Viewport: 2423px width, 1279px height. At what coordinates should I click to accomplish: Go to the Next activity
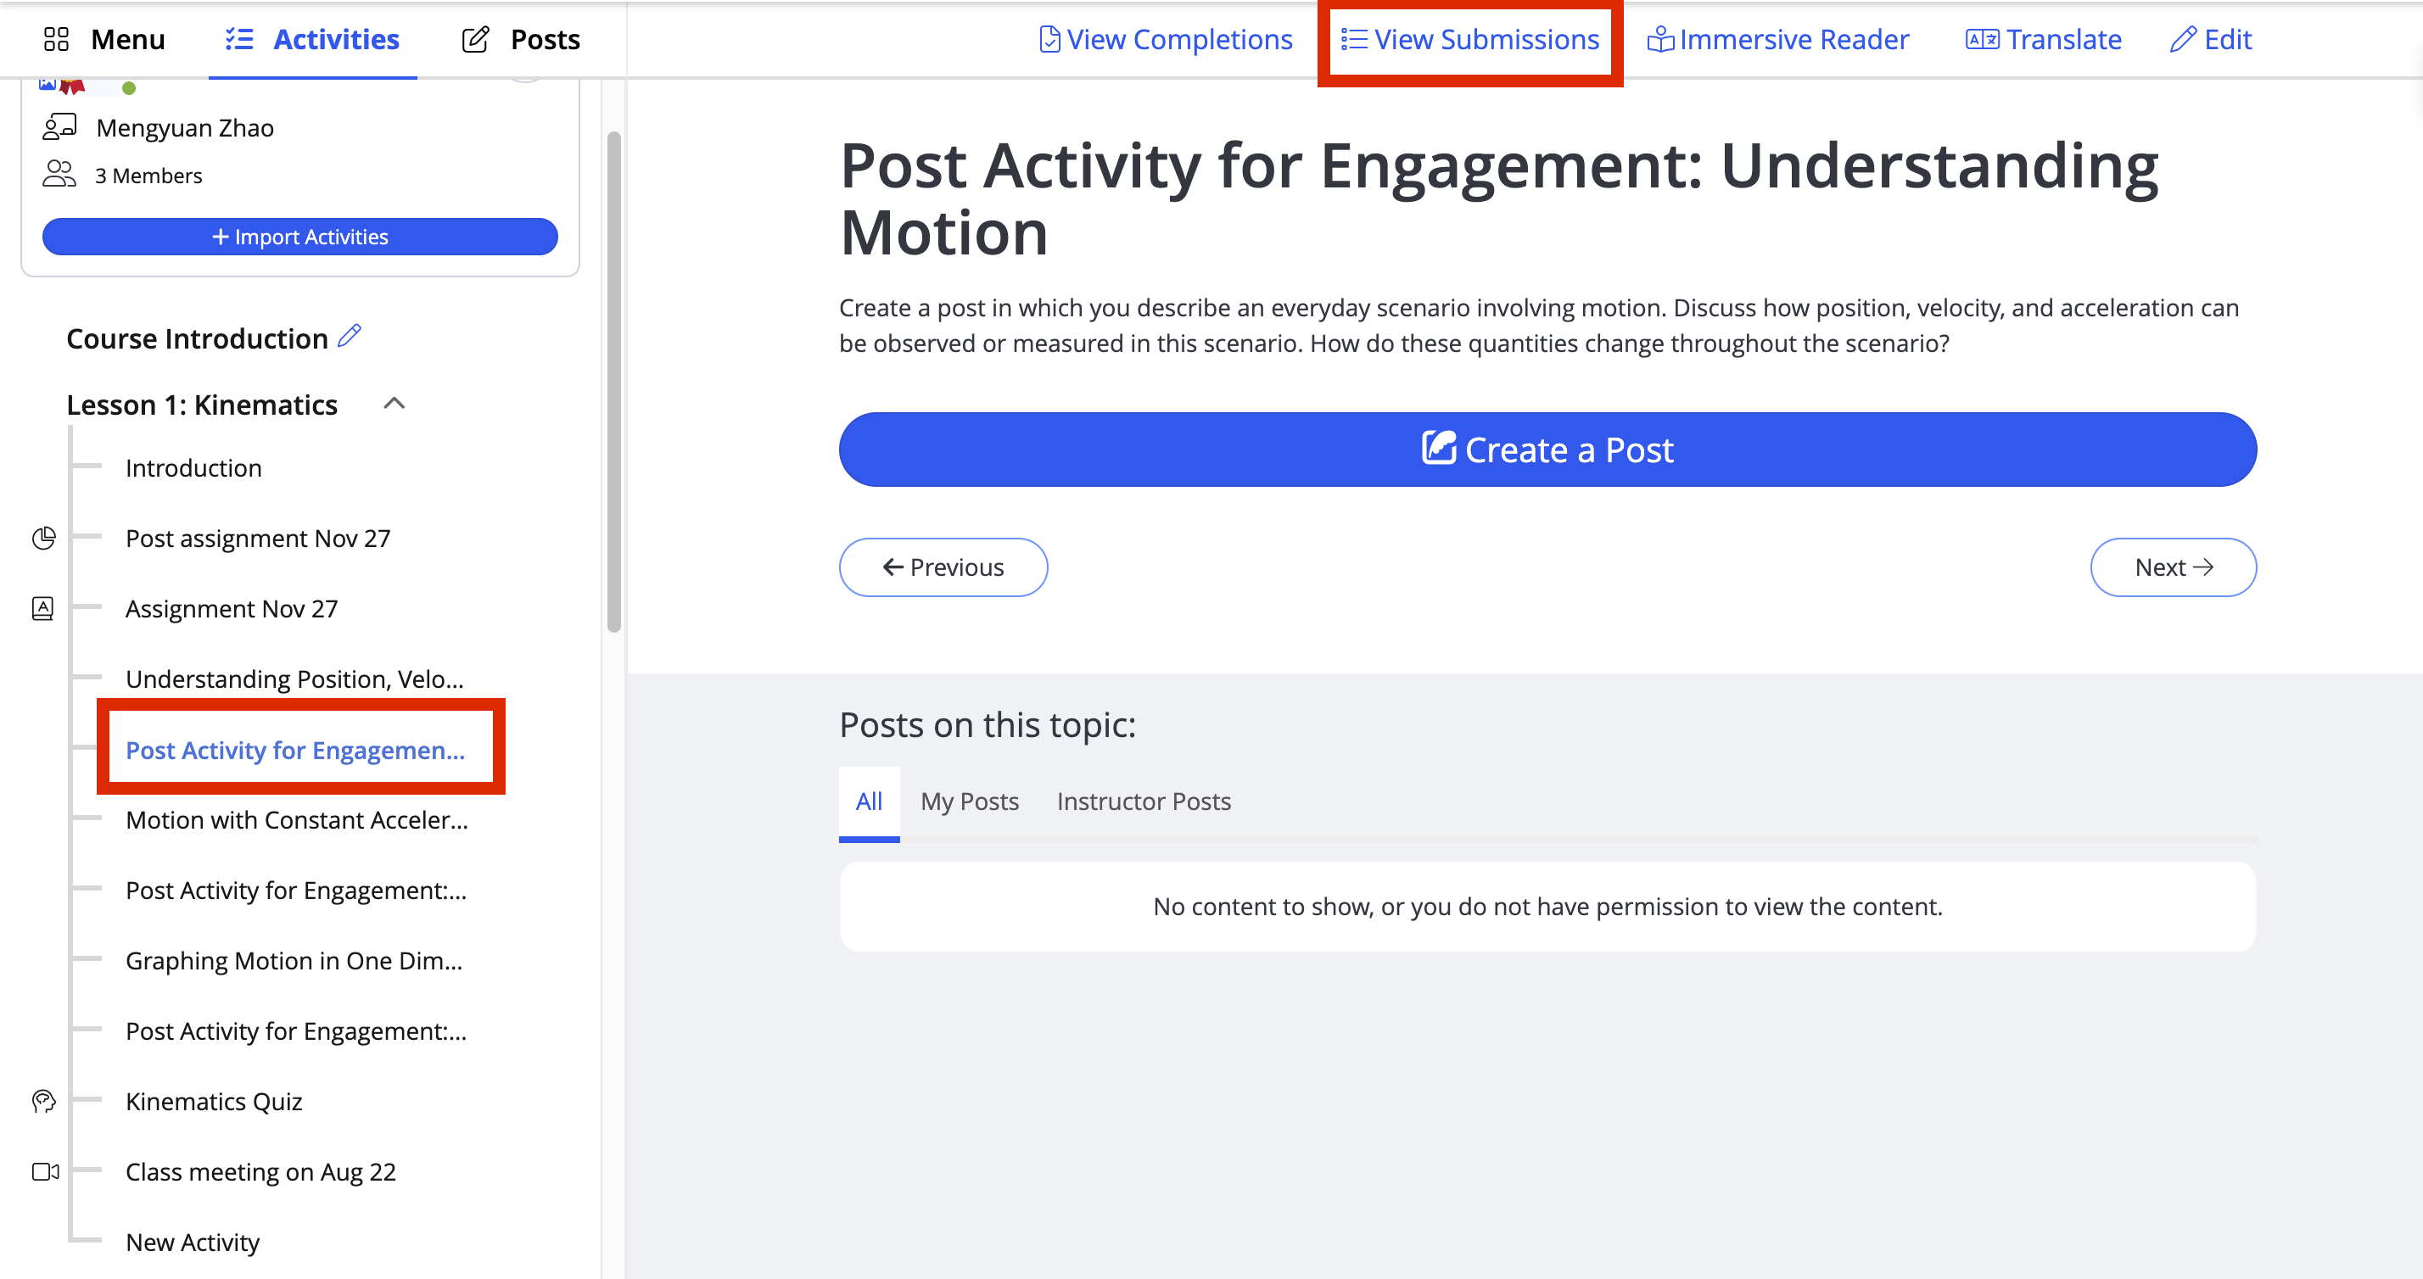[2173, 567]
